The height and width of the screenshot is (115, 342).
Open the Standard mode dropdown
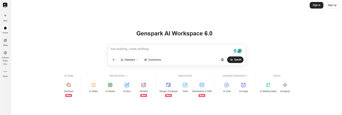click(129, 60)
